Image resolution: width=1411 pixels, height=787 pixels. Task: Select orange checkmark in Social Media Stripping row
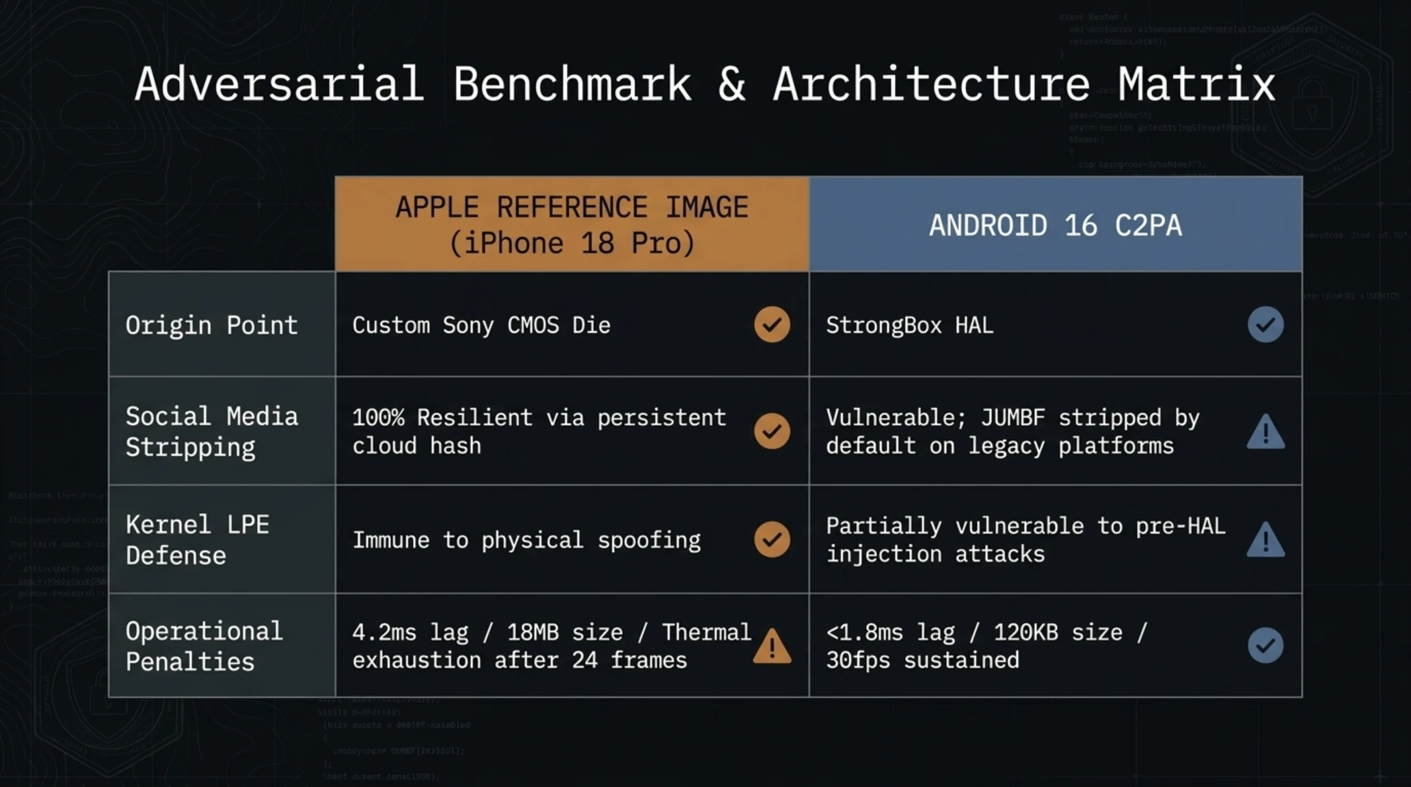[772, 431]
